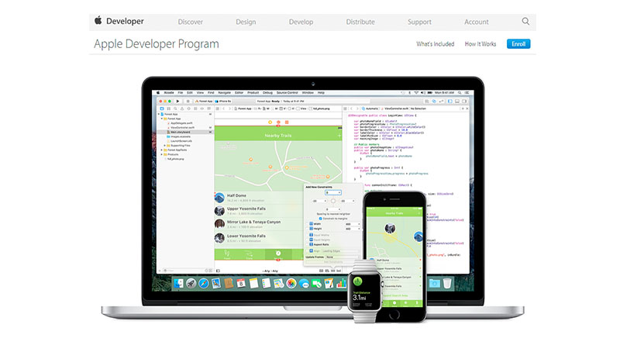This screenshot has height=345, width=620.
Task: Click the blue Enroll button
Action: click(518, 44)
